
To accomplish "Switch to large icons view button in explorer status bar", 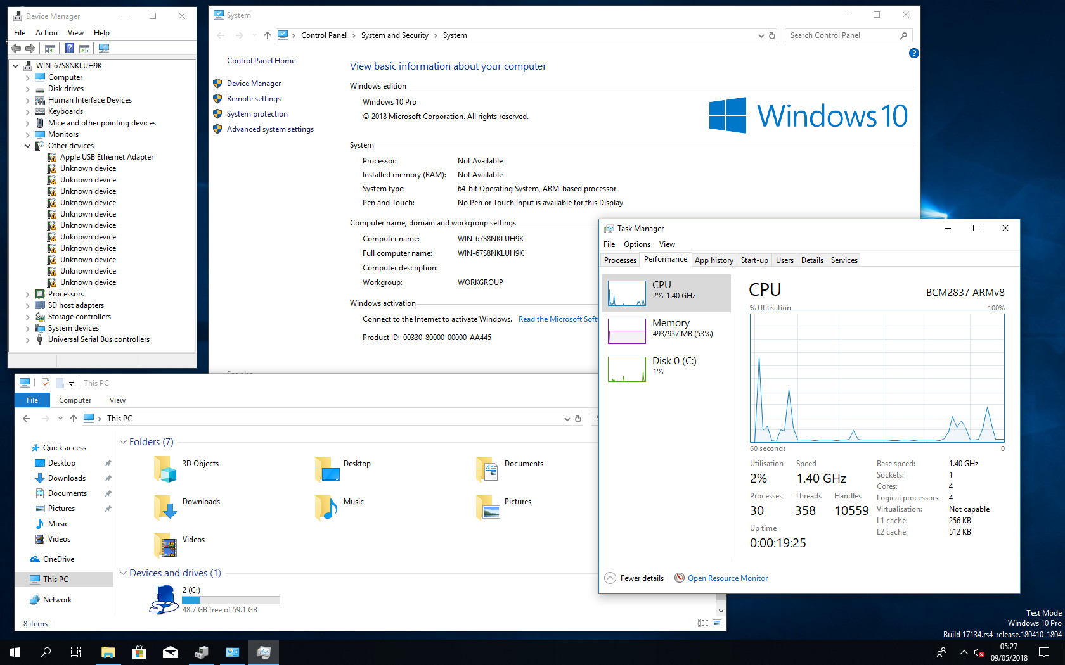I will tap(717, 623).
